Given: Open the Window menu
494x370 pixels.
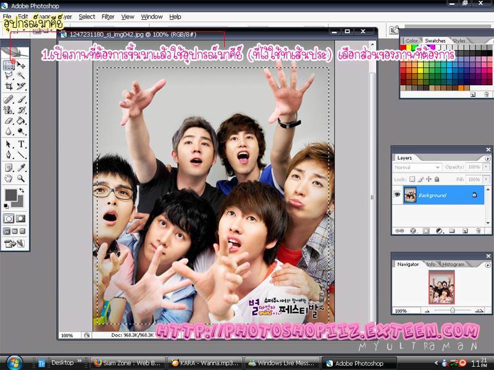Looking at the screenshot, I should click(x=151, y=17).
